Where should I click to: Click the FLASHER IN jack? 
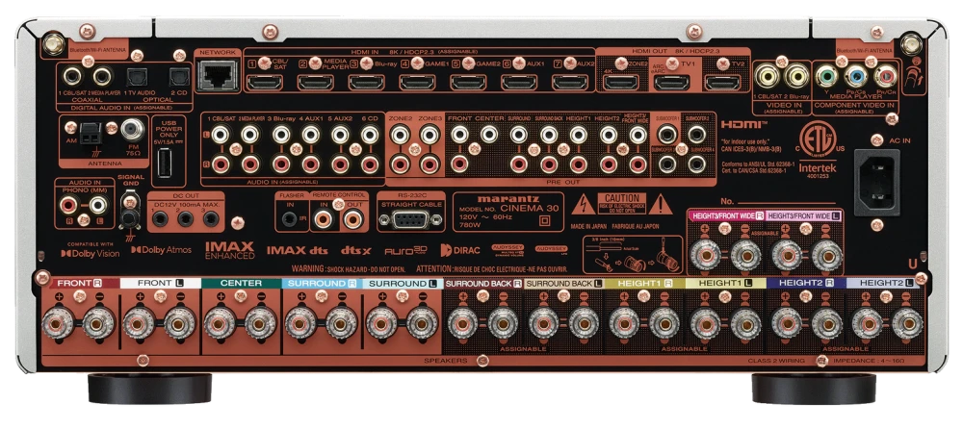point(288,217)
